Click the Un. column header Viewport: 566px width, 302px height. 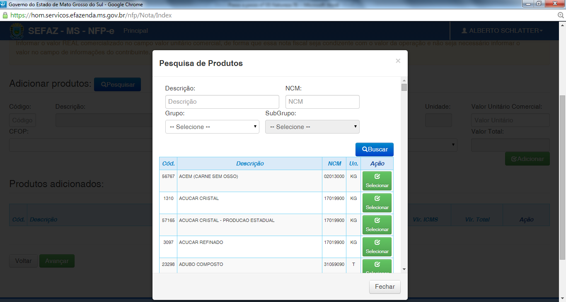[353, 163]
